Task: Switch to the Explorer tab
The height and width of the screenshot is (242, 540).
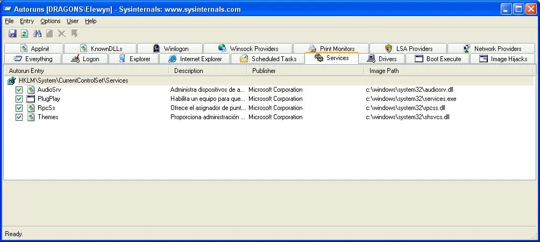Action: [x=133, y=59]
